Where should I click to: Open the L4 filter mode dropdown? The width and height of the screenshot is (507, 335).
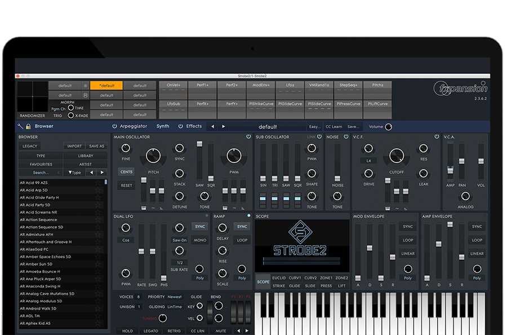tap(368, 161)
